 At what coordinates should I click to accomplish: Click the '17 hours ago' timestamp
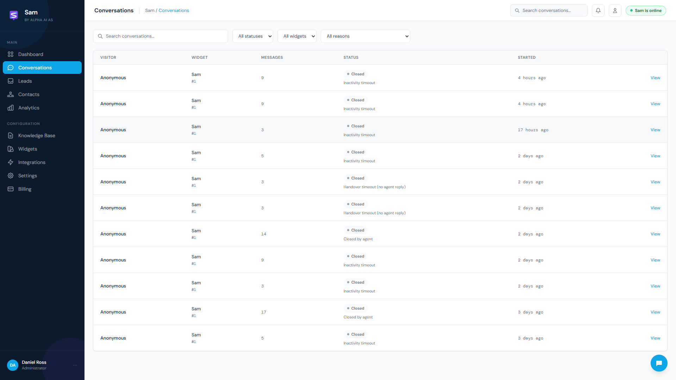(533, 130)
